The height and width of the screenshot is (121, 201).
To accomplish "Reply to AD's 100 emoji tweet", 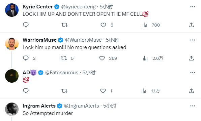I will (26, 91).
